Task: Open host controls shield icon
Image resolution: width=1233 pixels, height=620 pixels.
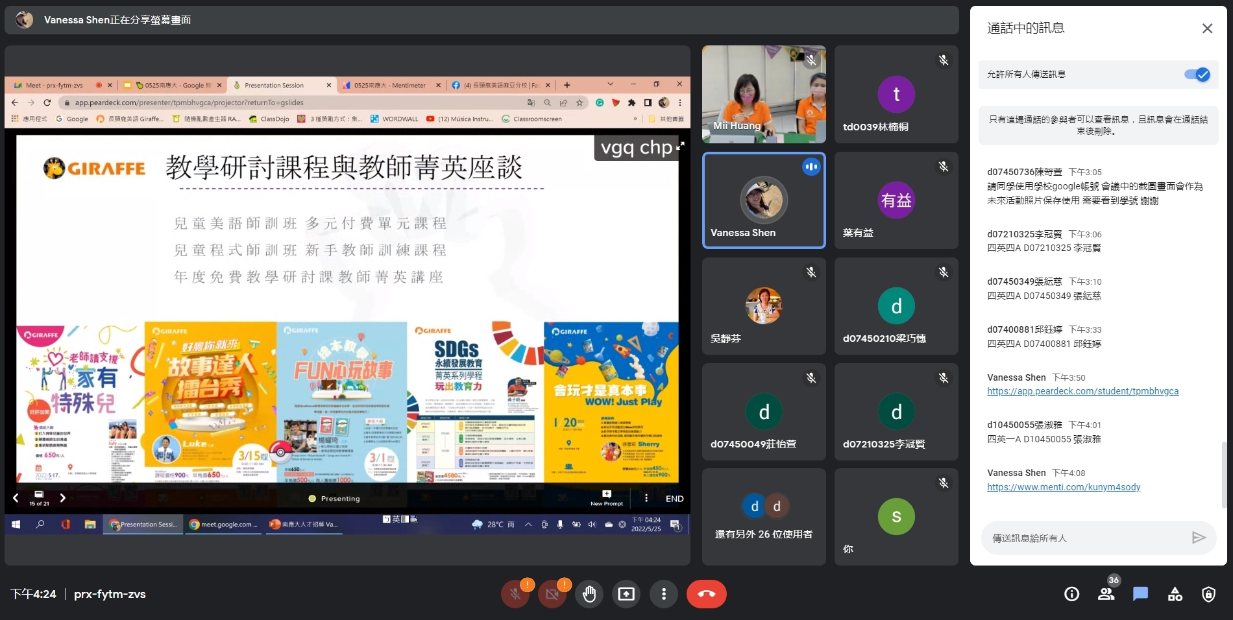Action: pyautogui.click(x=1208, y=594)
